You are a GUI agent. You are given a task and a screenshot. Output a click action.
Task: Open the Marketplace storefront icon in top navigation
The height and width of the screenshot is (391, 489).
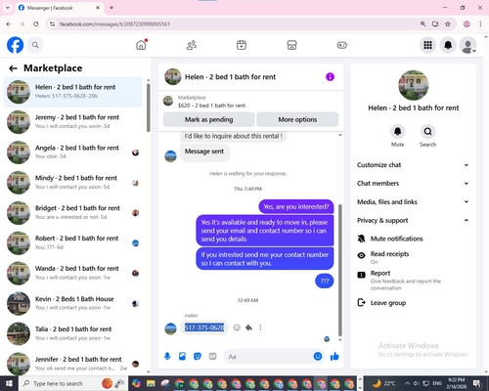pyautogui.click(x=291, y=45)
